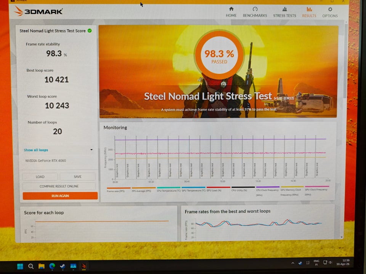Viewport: 366px width, 274px height.
Task: Open Windows Search from the taskbar
Action: click(x=30, y=266)
